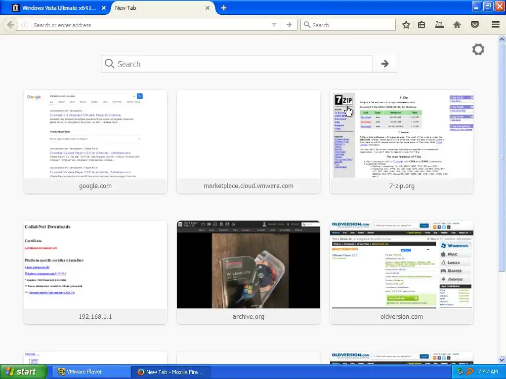Go to the Home page icon
Image resolution: width=506 pixels, height=379 pixels.
(x=457, y=25)
